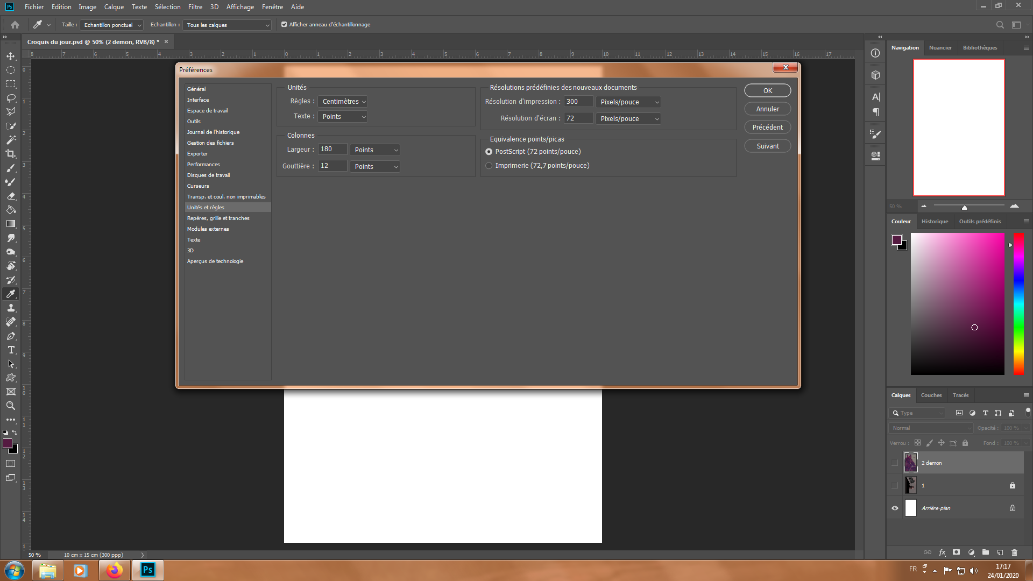Switch to the Historique tab
1033x581 pixels.
click(x=935, y=222)
